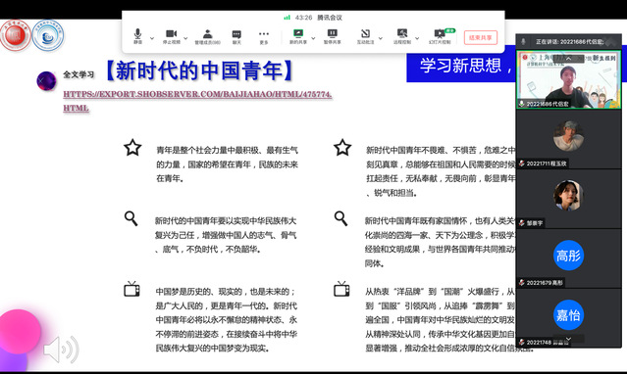Mute the microphone (静音) in meeting toolbar
This screenshot has width=627, height=374.
tap(137, 36)
